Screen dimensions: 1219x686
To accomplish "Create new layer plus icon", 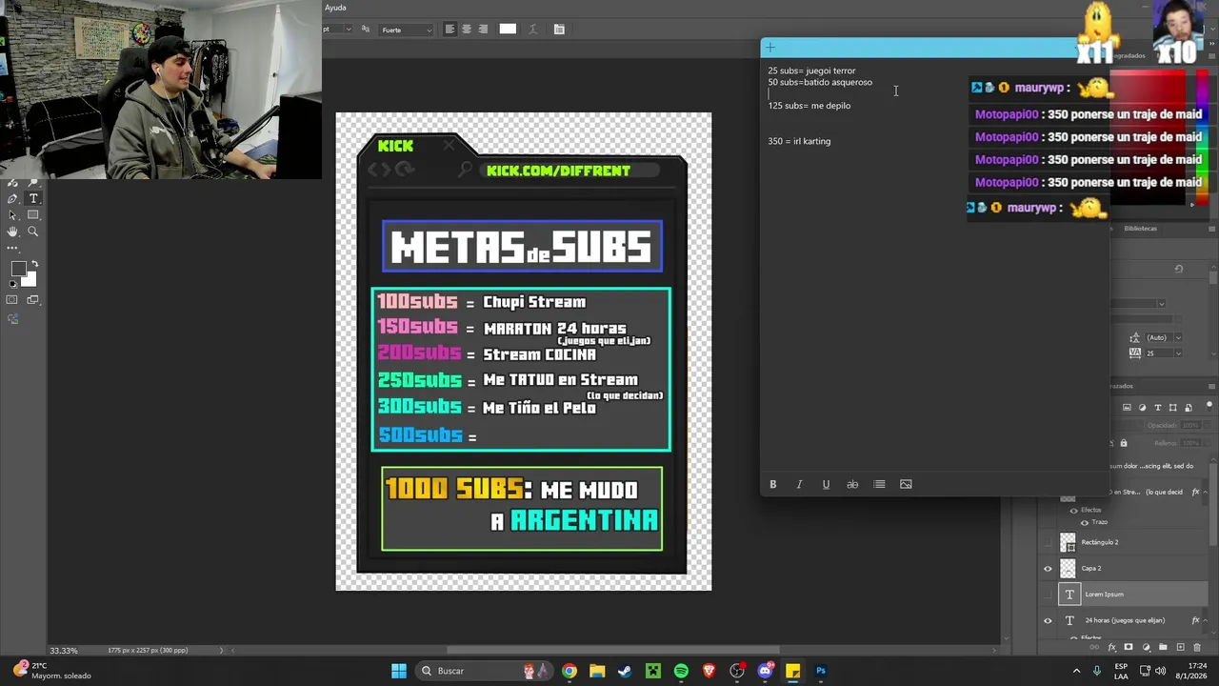I will 1180,647.
